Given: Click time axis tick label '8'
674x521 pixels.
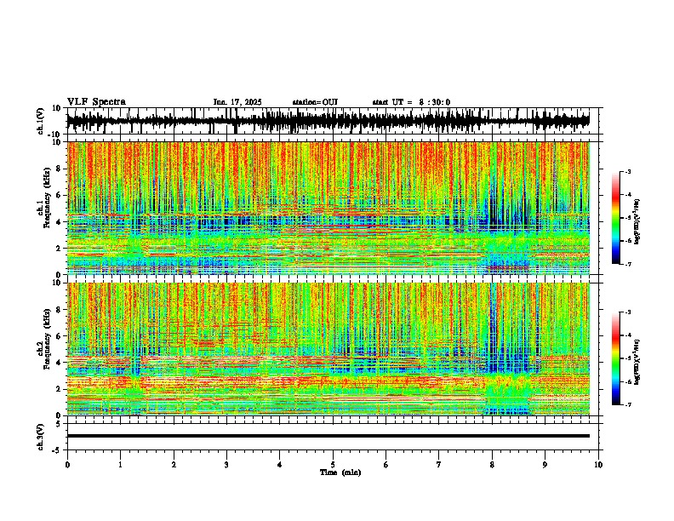Looking at the screenshot, I should tap(492, 465).
